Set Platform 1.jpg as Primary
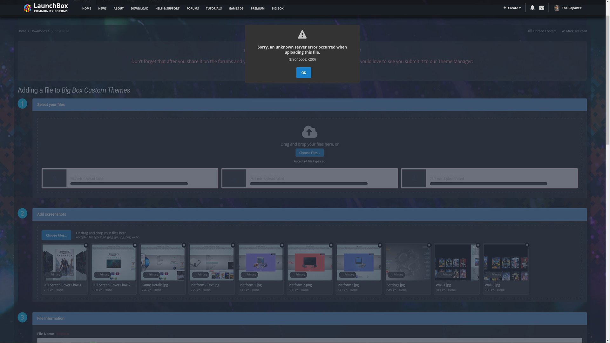The image size is (610, 343). point(249,274)
